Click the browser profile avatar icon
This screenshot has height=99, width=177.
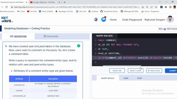click(x=175, y=7)
